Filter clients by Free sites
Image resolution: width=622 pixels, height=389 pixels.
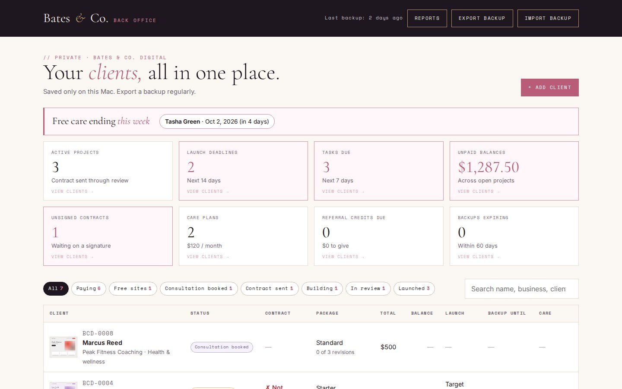pos(133,289)
